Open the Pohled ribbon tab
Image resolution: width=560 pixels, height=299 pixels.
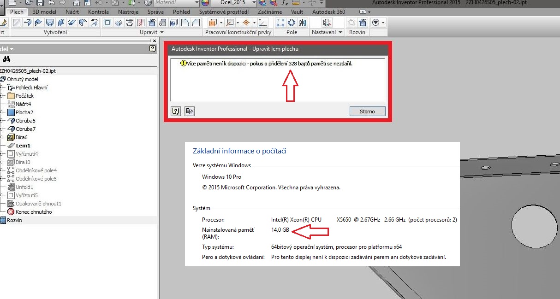tap(181, 12)
